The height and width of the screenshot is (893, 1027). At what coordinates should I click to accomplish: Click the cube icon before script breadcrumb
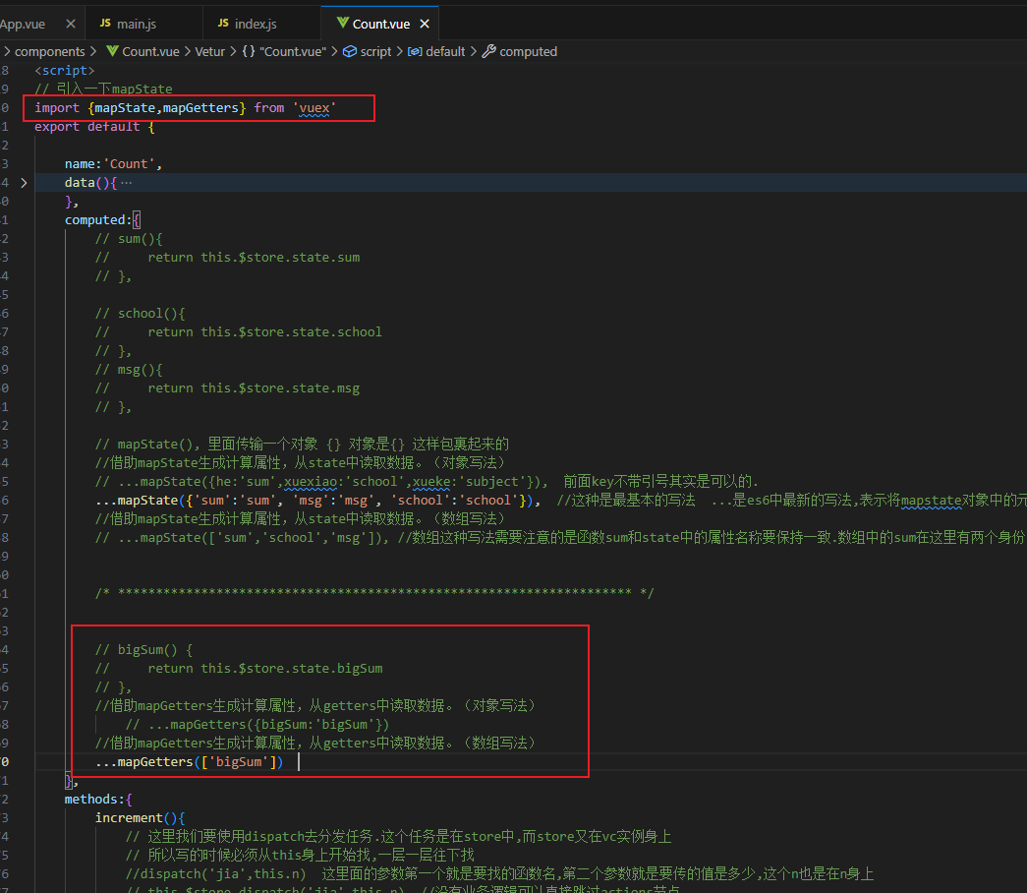pos(350,51)
